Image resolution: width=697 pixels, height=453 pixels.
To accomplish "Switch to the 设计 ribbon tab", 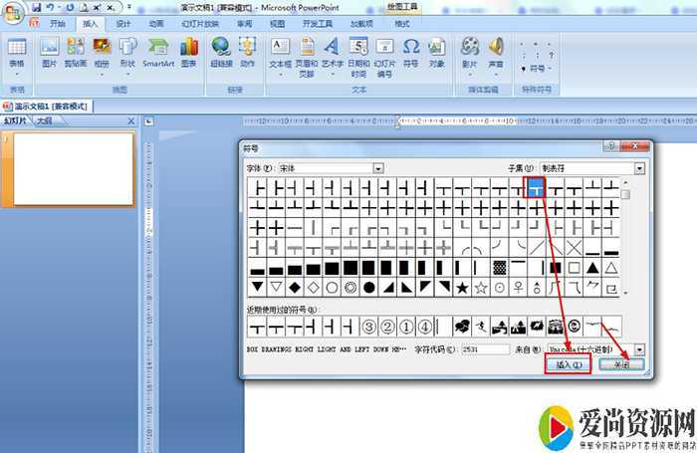I will 122,23.
